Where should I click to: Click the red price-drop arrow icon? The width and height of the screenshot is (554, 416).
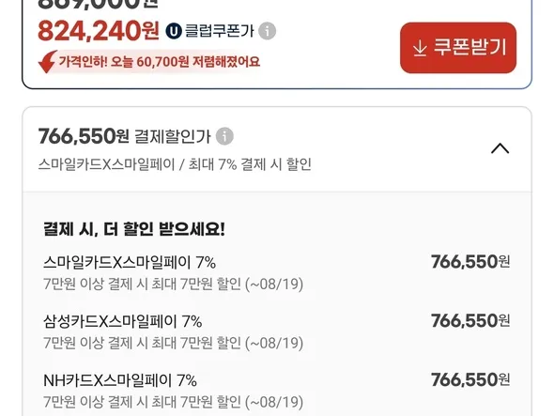point(47,62)
